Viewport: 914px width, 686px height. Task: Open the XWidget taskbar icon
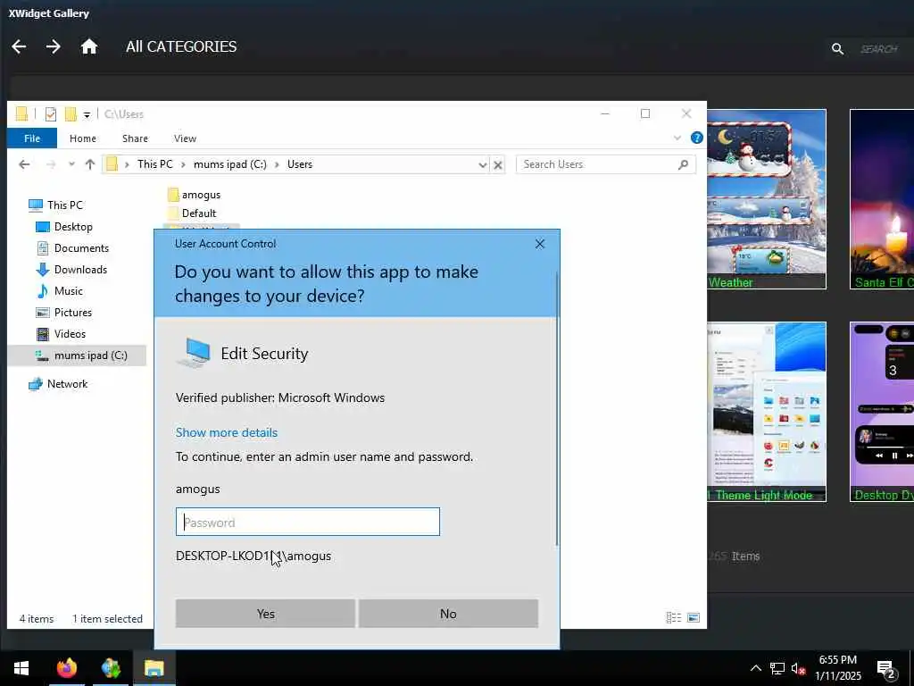(111, 668)
